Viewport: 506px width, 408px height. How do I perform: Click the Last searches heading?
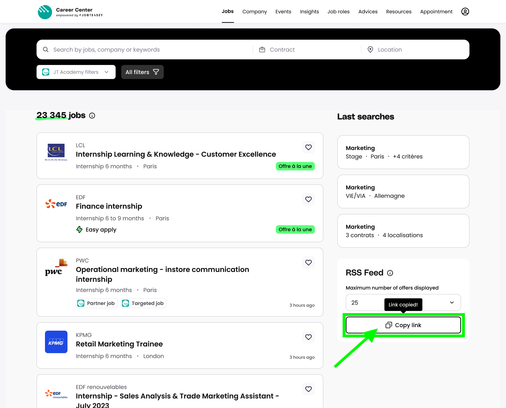[366, 117]
